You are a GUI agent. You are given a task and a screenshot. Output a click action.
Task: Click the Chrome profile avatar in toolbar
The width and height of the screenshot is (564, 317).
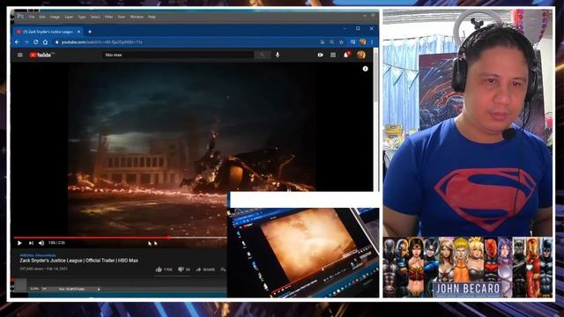click(x=362, y=42)
